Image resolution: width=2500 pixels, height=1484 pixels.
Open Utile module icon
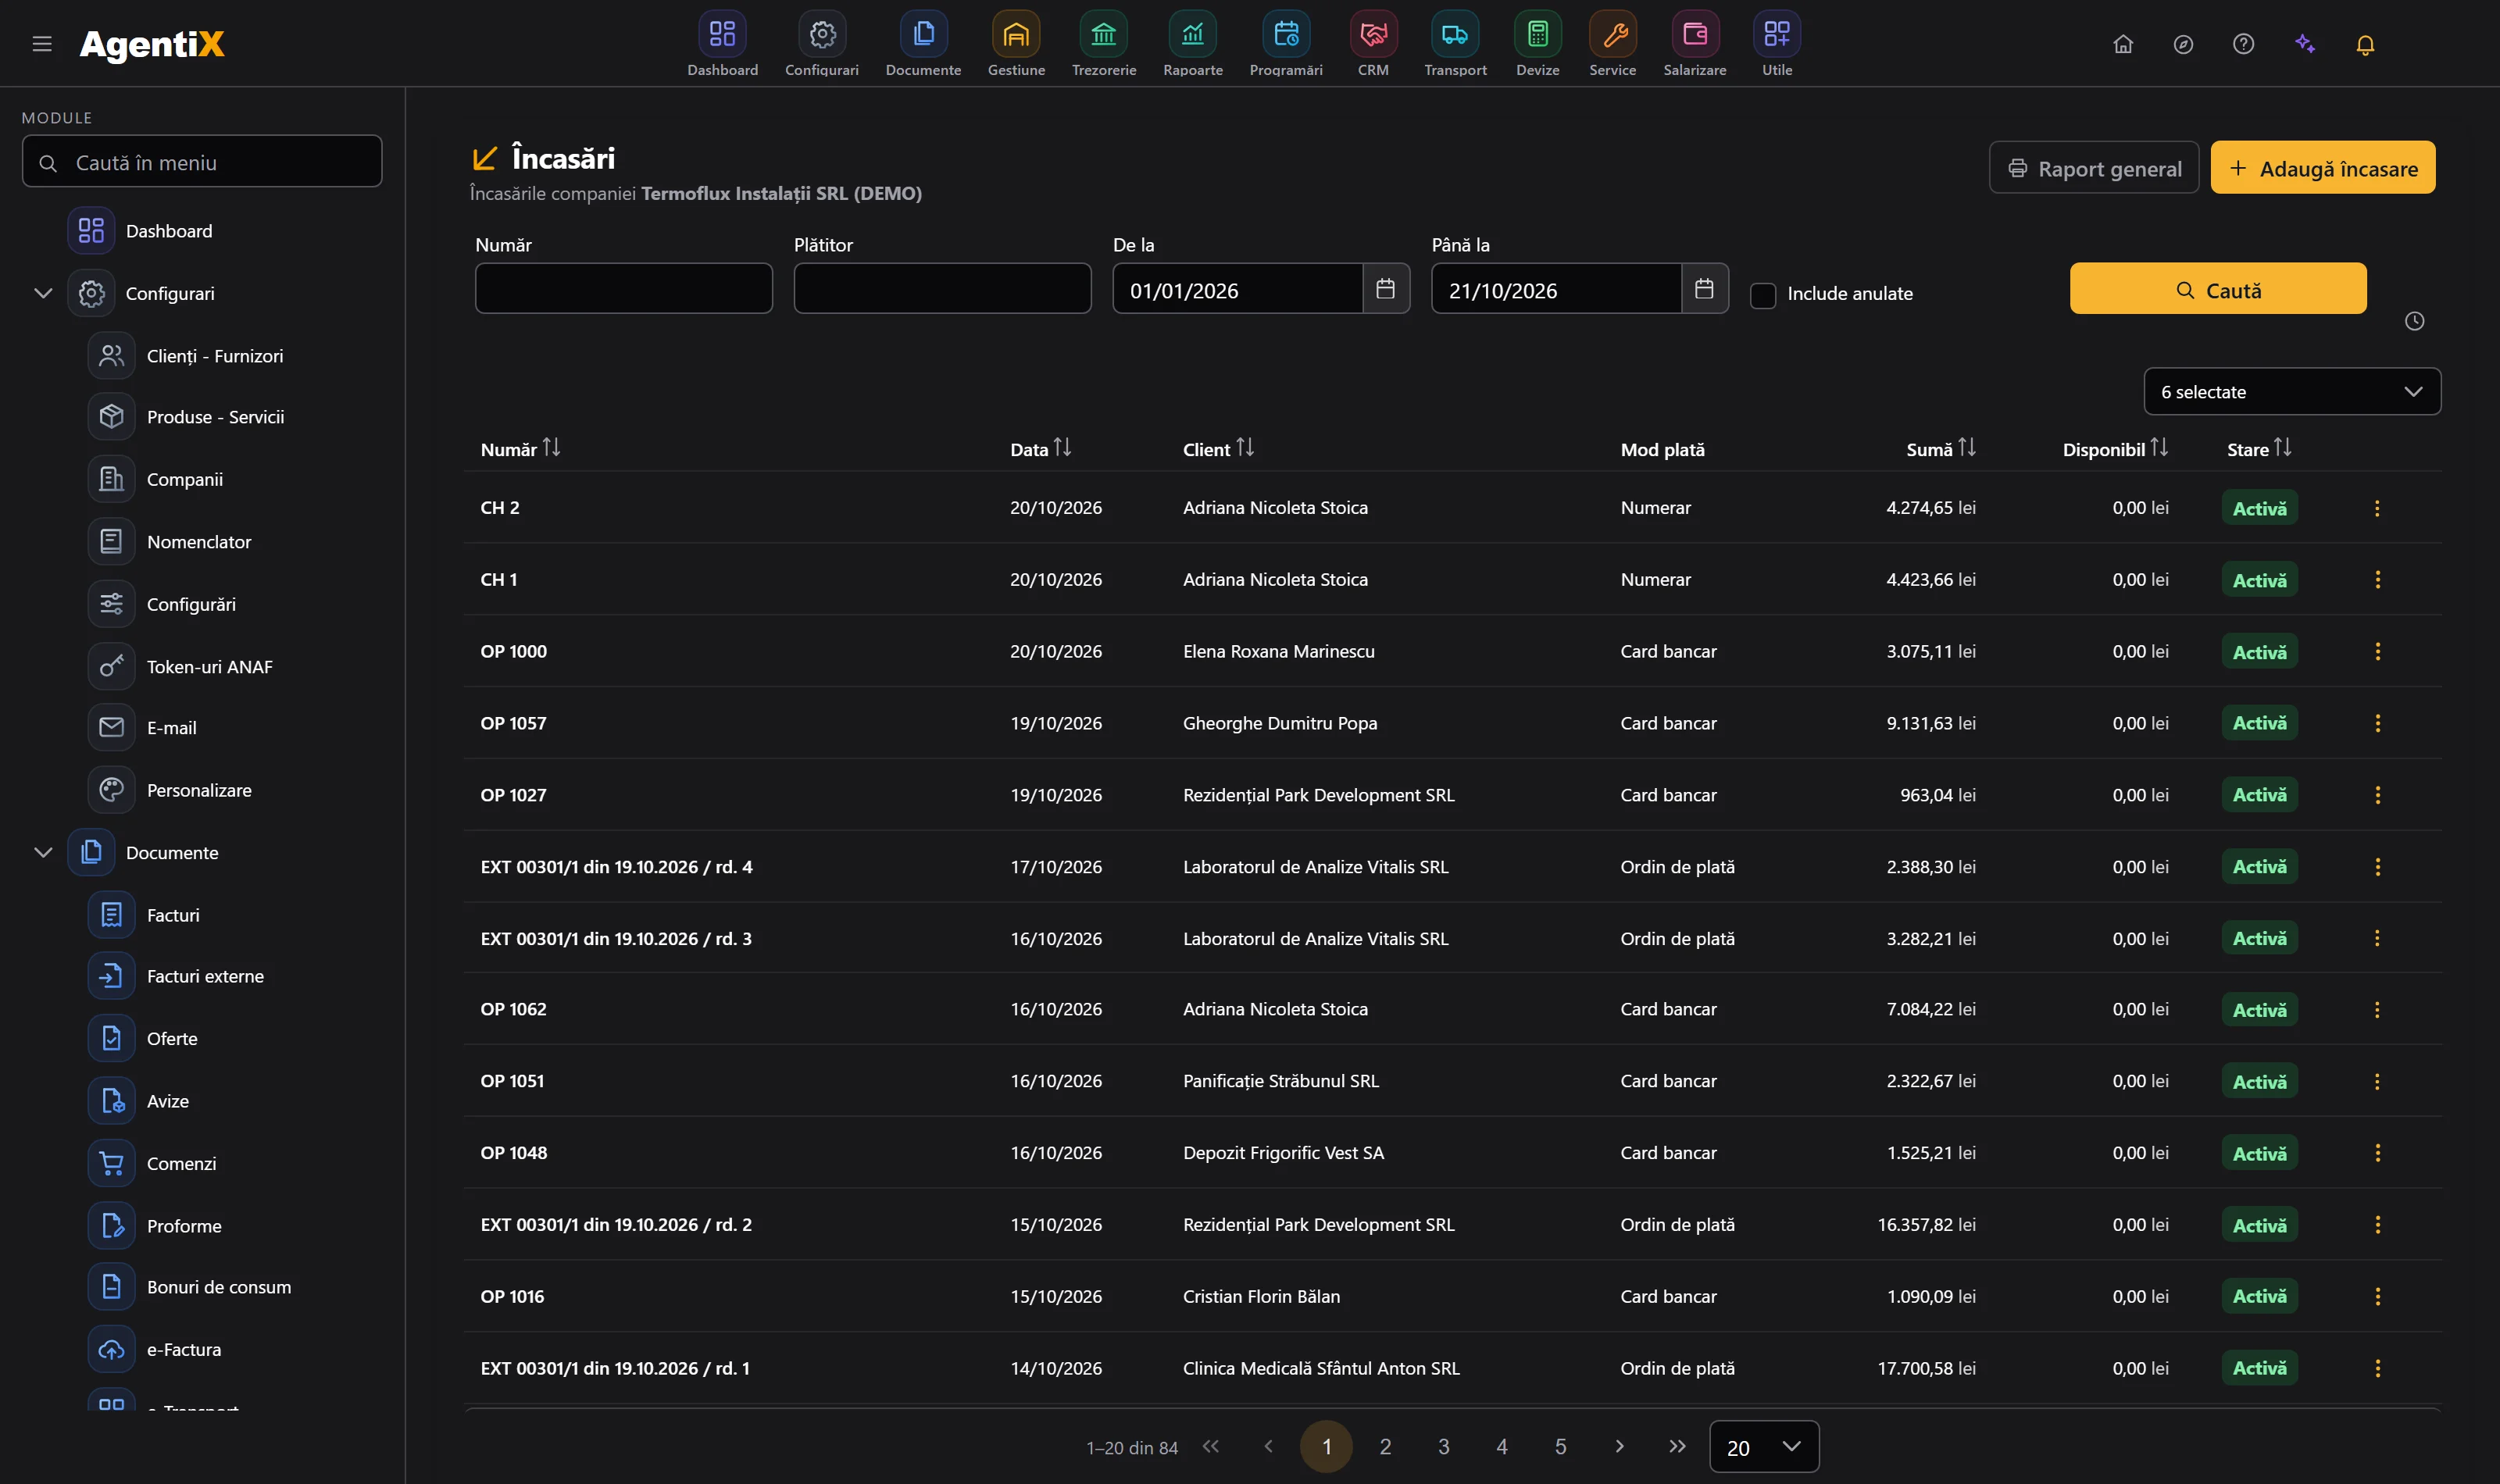point(1777,35)
